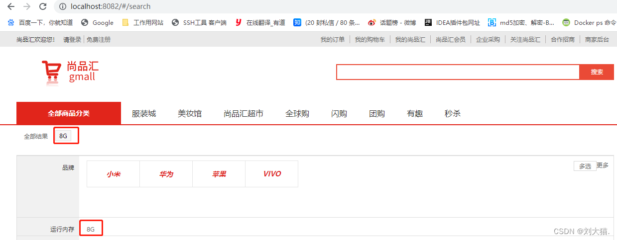The width and height of the screenshot is (617, 240).
Task: Expand brands with 更多 link
Action: (x=603, y=165)
